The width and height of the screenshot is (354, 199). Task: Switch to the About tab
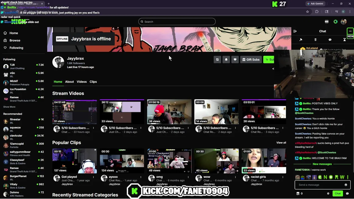[69, 82]
